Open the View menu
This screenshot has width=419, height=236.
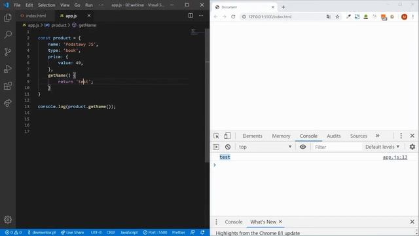pyautogui.click(x=65, y=5)
